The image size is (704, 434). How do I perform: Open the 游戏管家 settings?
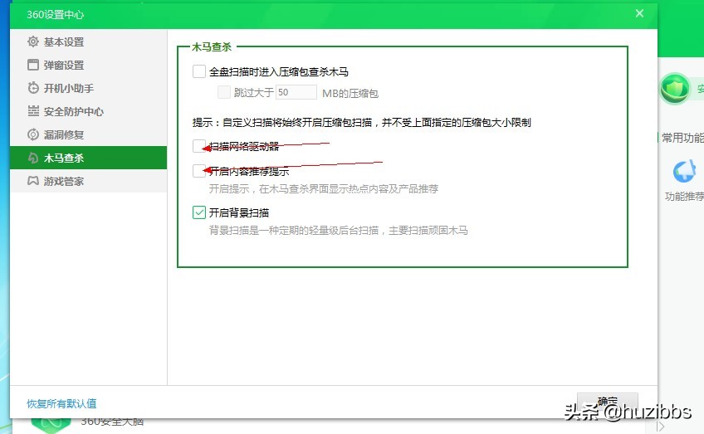click(89, 181)
